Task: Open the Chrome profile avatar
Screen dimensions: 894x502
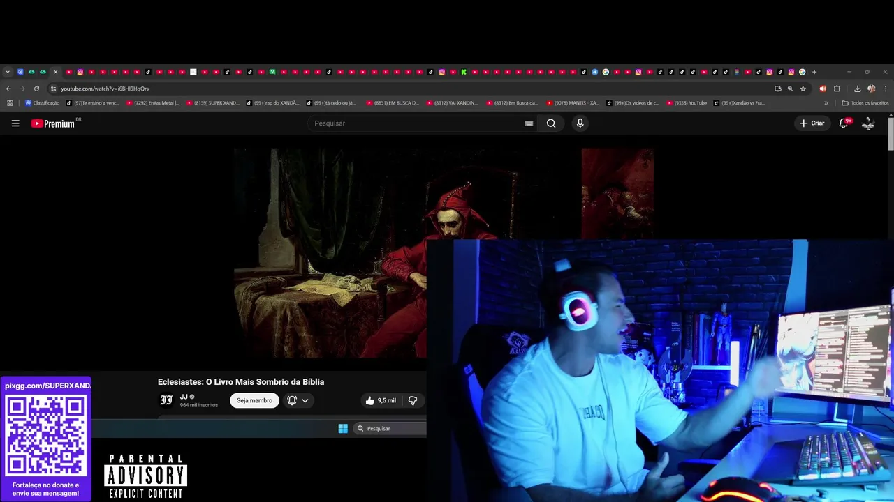Action: 871,89
